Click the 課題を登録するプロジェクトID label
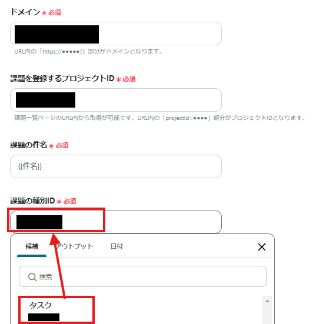Viewport: 336px width, 324px height. 62,78
